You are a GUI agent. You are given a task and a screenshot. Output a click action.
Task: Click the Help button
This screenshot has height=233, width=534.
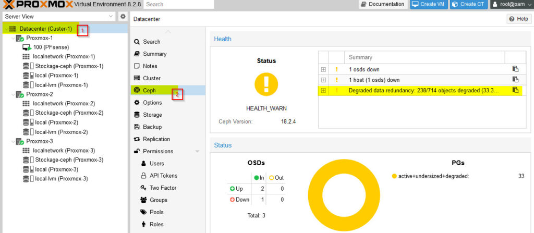pyautogui.click(x=519, y=19)
